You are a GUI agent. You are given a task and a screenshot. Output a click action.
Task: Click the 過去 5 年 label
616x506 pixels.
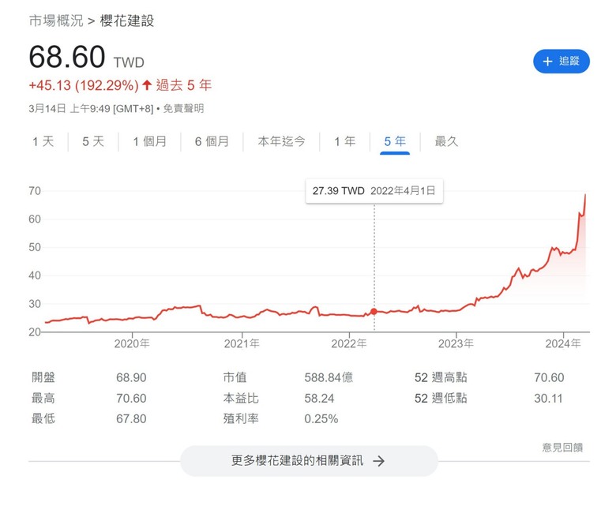click(x=184, y=84)
